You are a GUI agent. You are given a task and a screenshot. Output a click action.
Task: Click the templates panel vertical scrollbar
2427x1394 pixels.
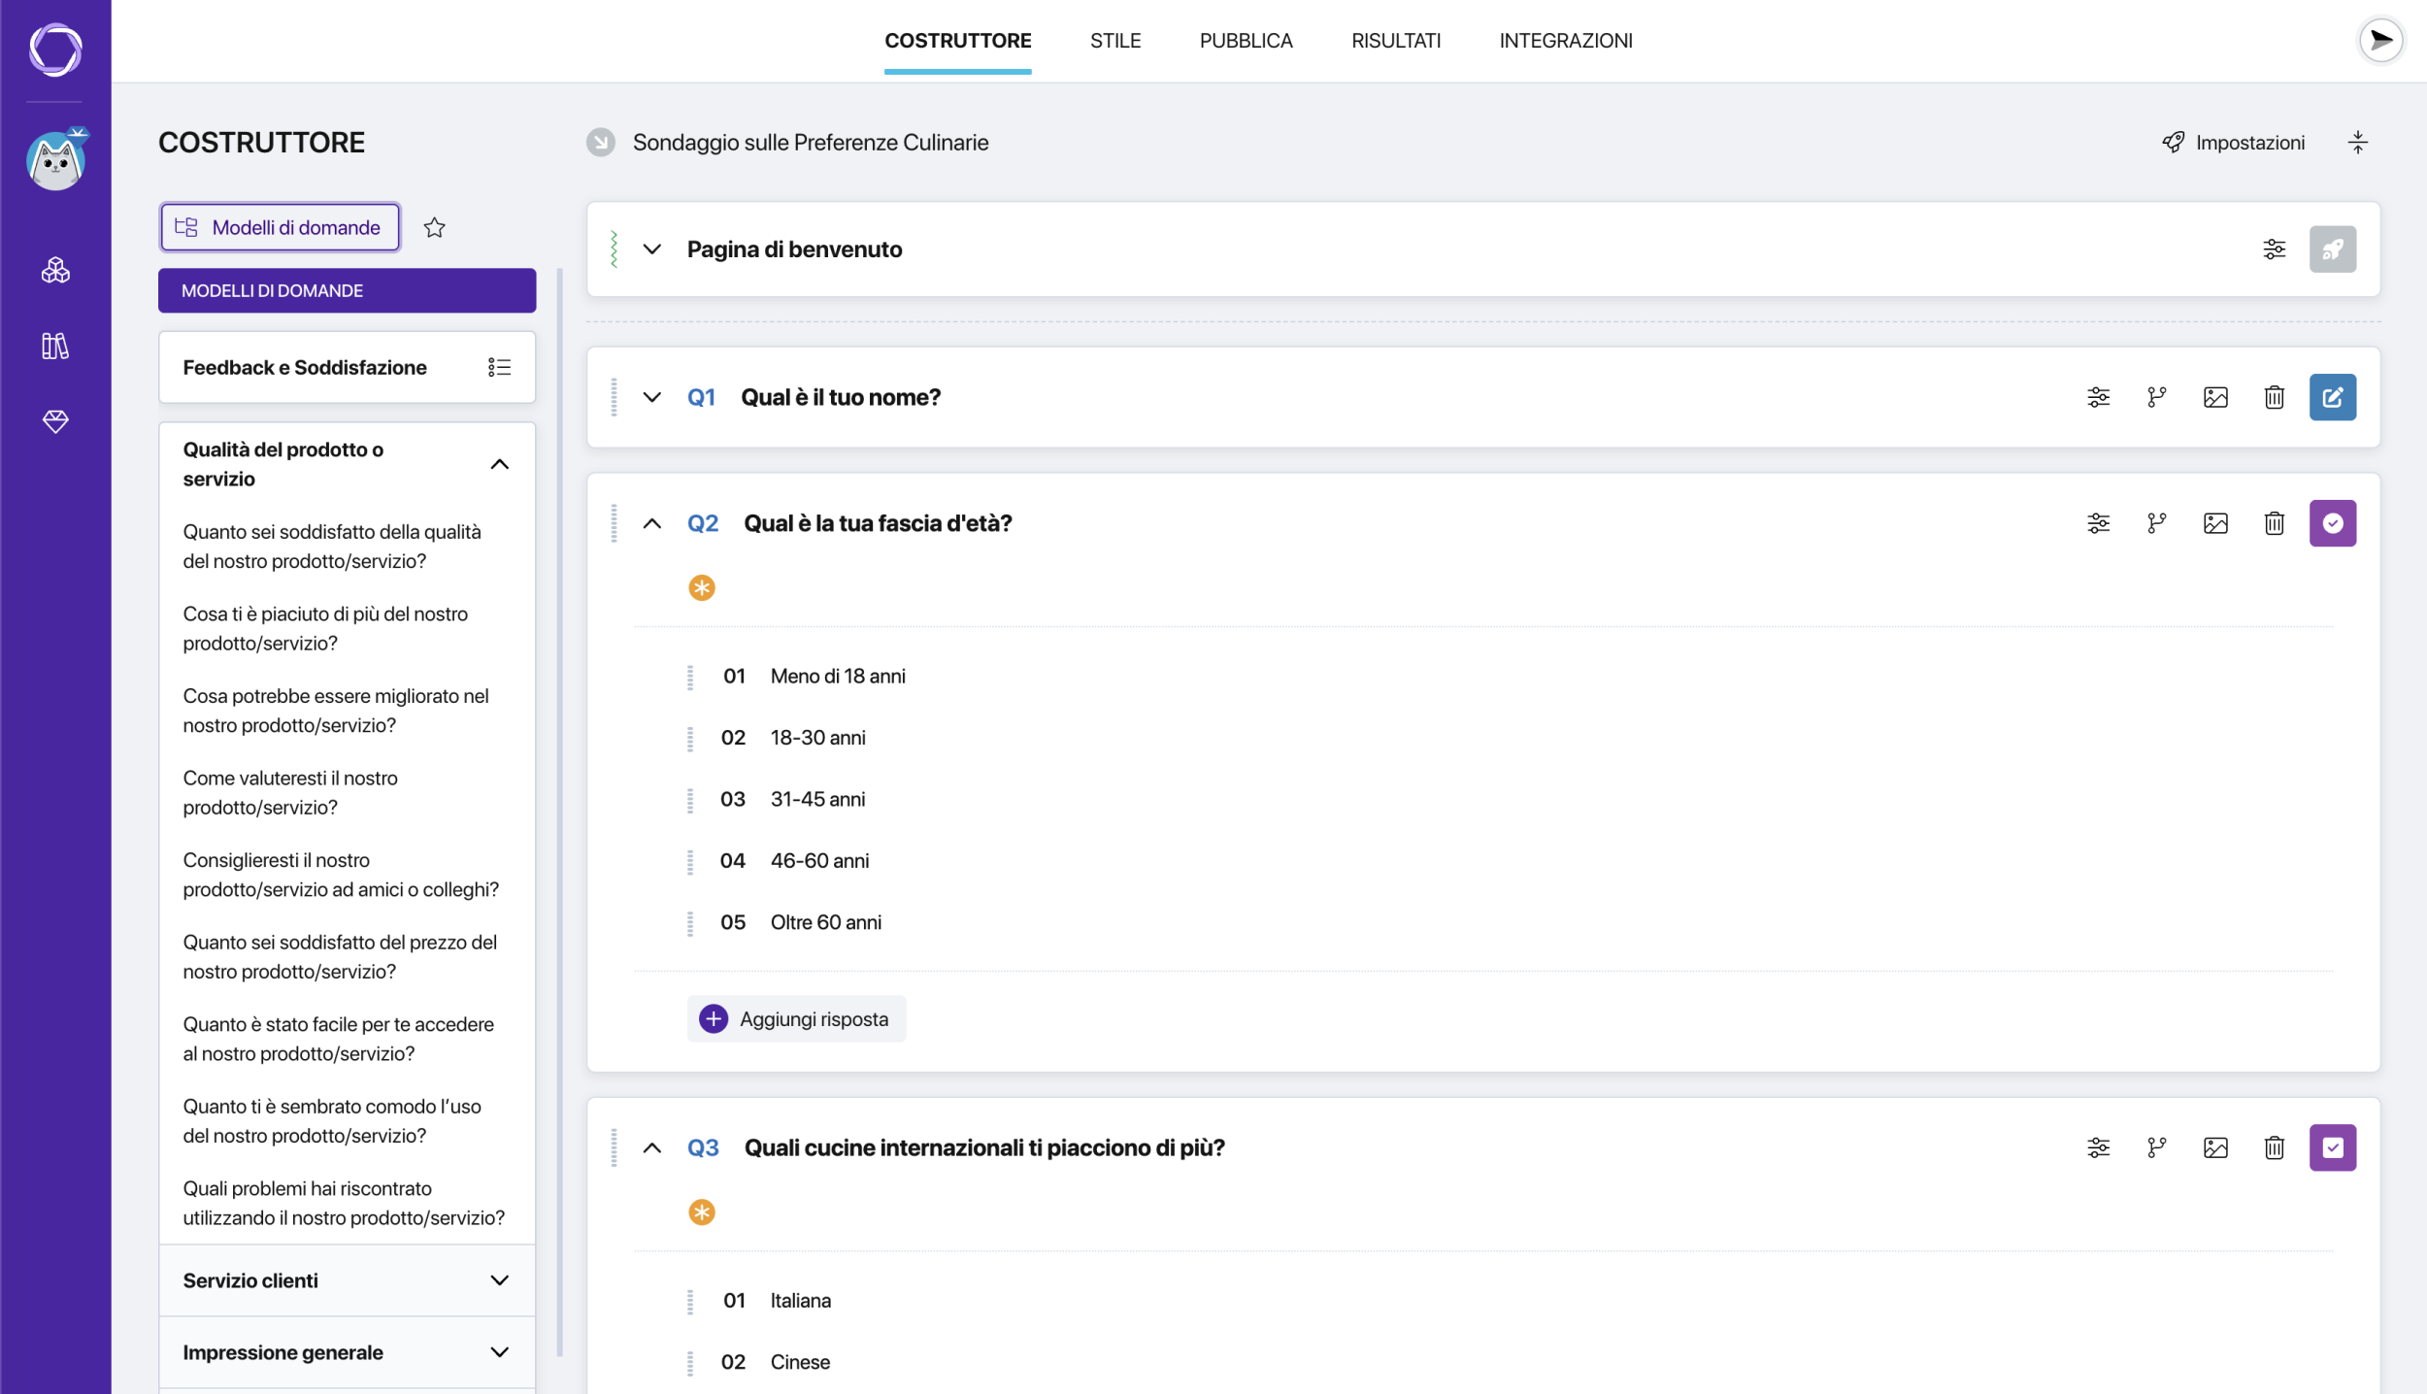[x=560, y=812]
